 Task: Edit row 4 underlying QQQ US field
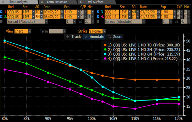pos(112,17)
